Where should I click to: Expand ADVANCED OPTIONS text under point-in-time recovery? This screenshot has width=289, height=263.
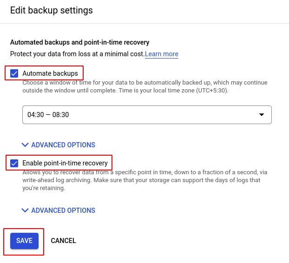click(63, 210)
